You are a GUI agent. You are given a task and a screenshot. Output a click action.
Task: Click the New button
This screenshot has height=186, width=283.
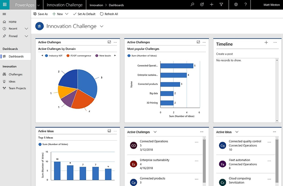58,14
